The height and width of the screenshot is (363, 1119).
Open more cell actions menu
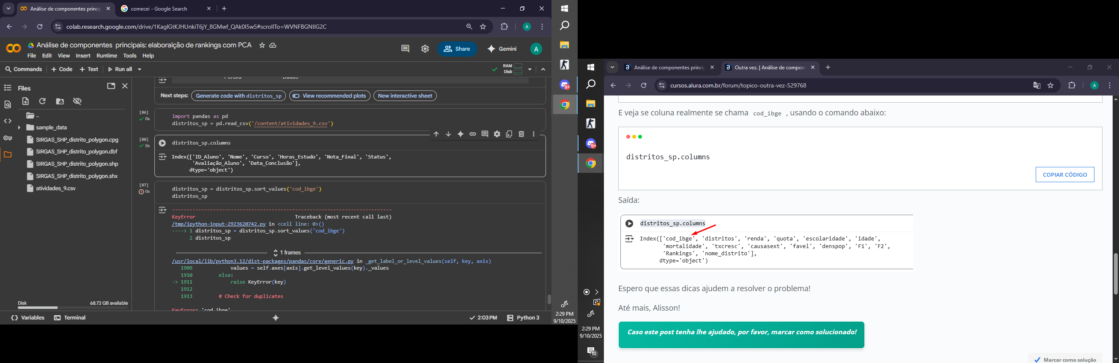(x=534, y=135)
